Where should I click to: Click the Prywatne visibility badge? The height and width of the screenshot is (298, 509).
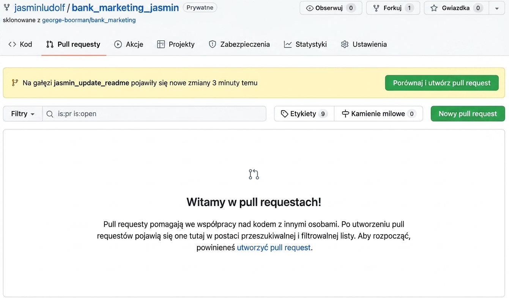200,8
